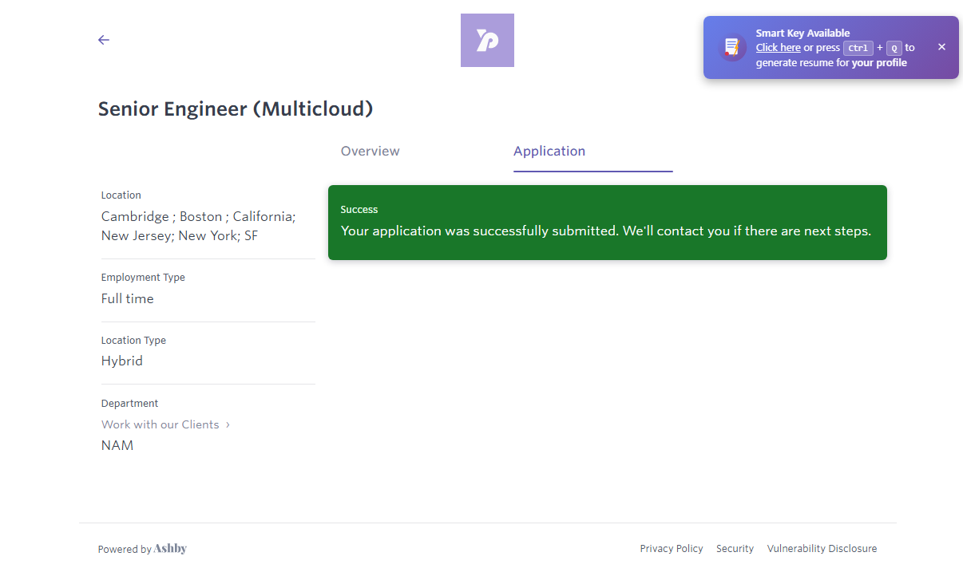Click the back arrow icon
Screen dimensions: 963x576
[x=104, y=40]
